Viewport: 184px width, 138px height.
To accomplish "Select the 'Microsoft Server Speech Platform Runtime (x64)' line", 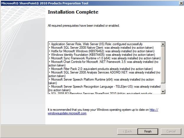I will 101,81.
